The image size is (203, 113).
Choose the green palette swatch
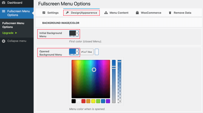[98, 101]
